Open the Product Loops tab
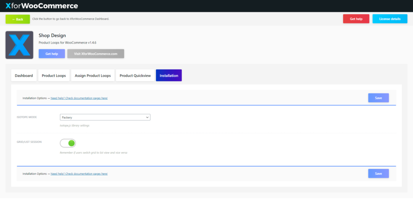The height and width of the screenshot is (212, 413). pos(54,76)
